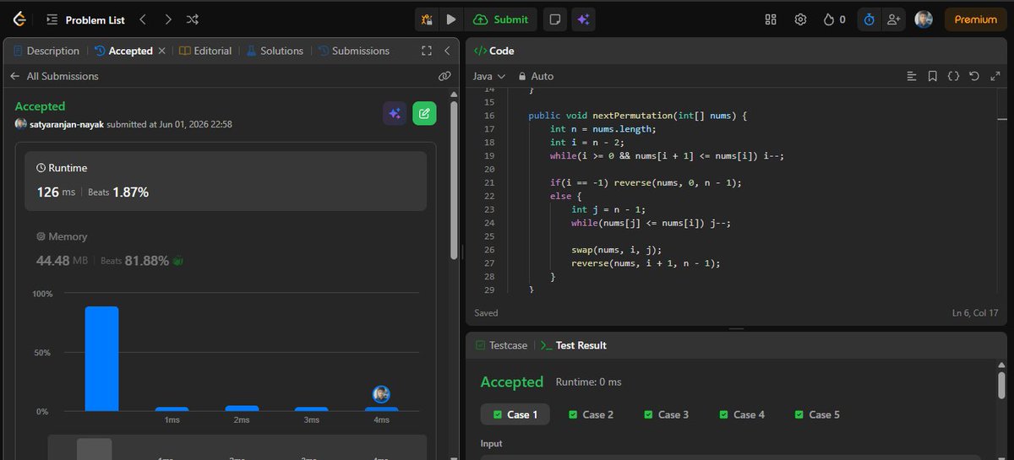Select the Accepted tab
This screenshot has width=1014, height=460.
coord(123,51)
